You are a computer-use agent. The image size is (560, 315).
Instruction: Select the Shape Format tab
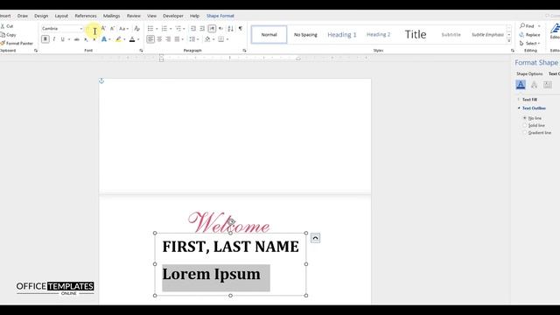pyautogui.click(x=220, y=16)
